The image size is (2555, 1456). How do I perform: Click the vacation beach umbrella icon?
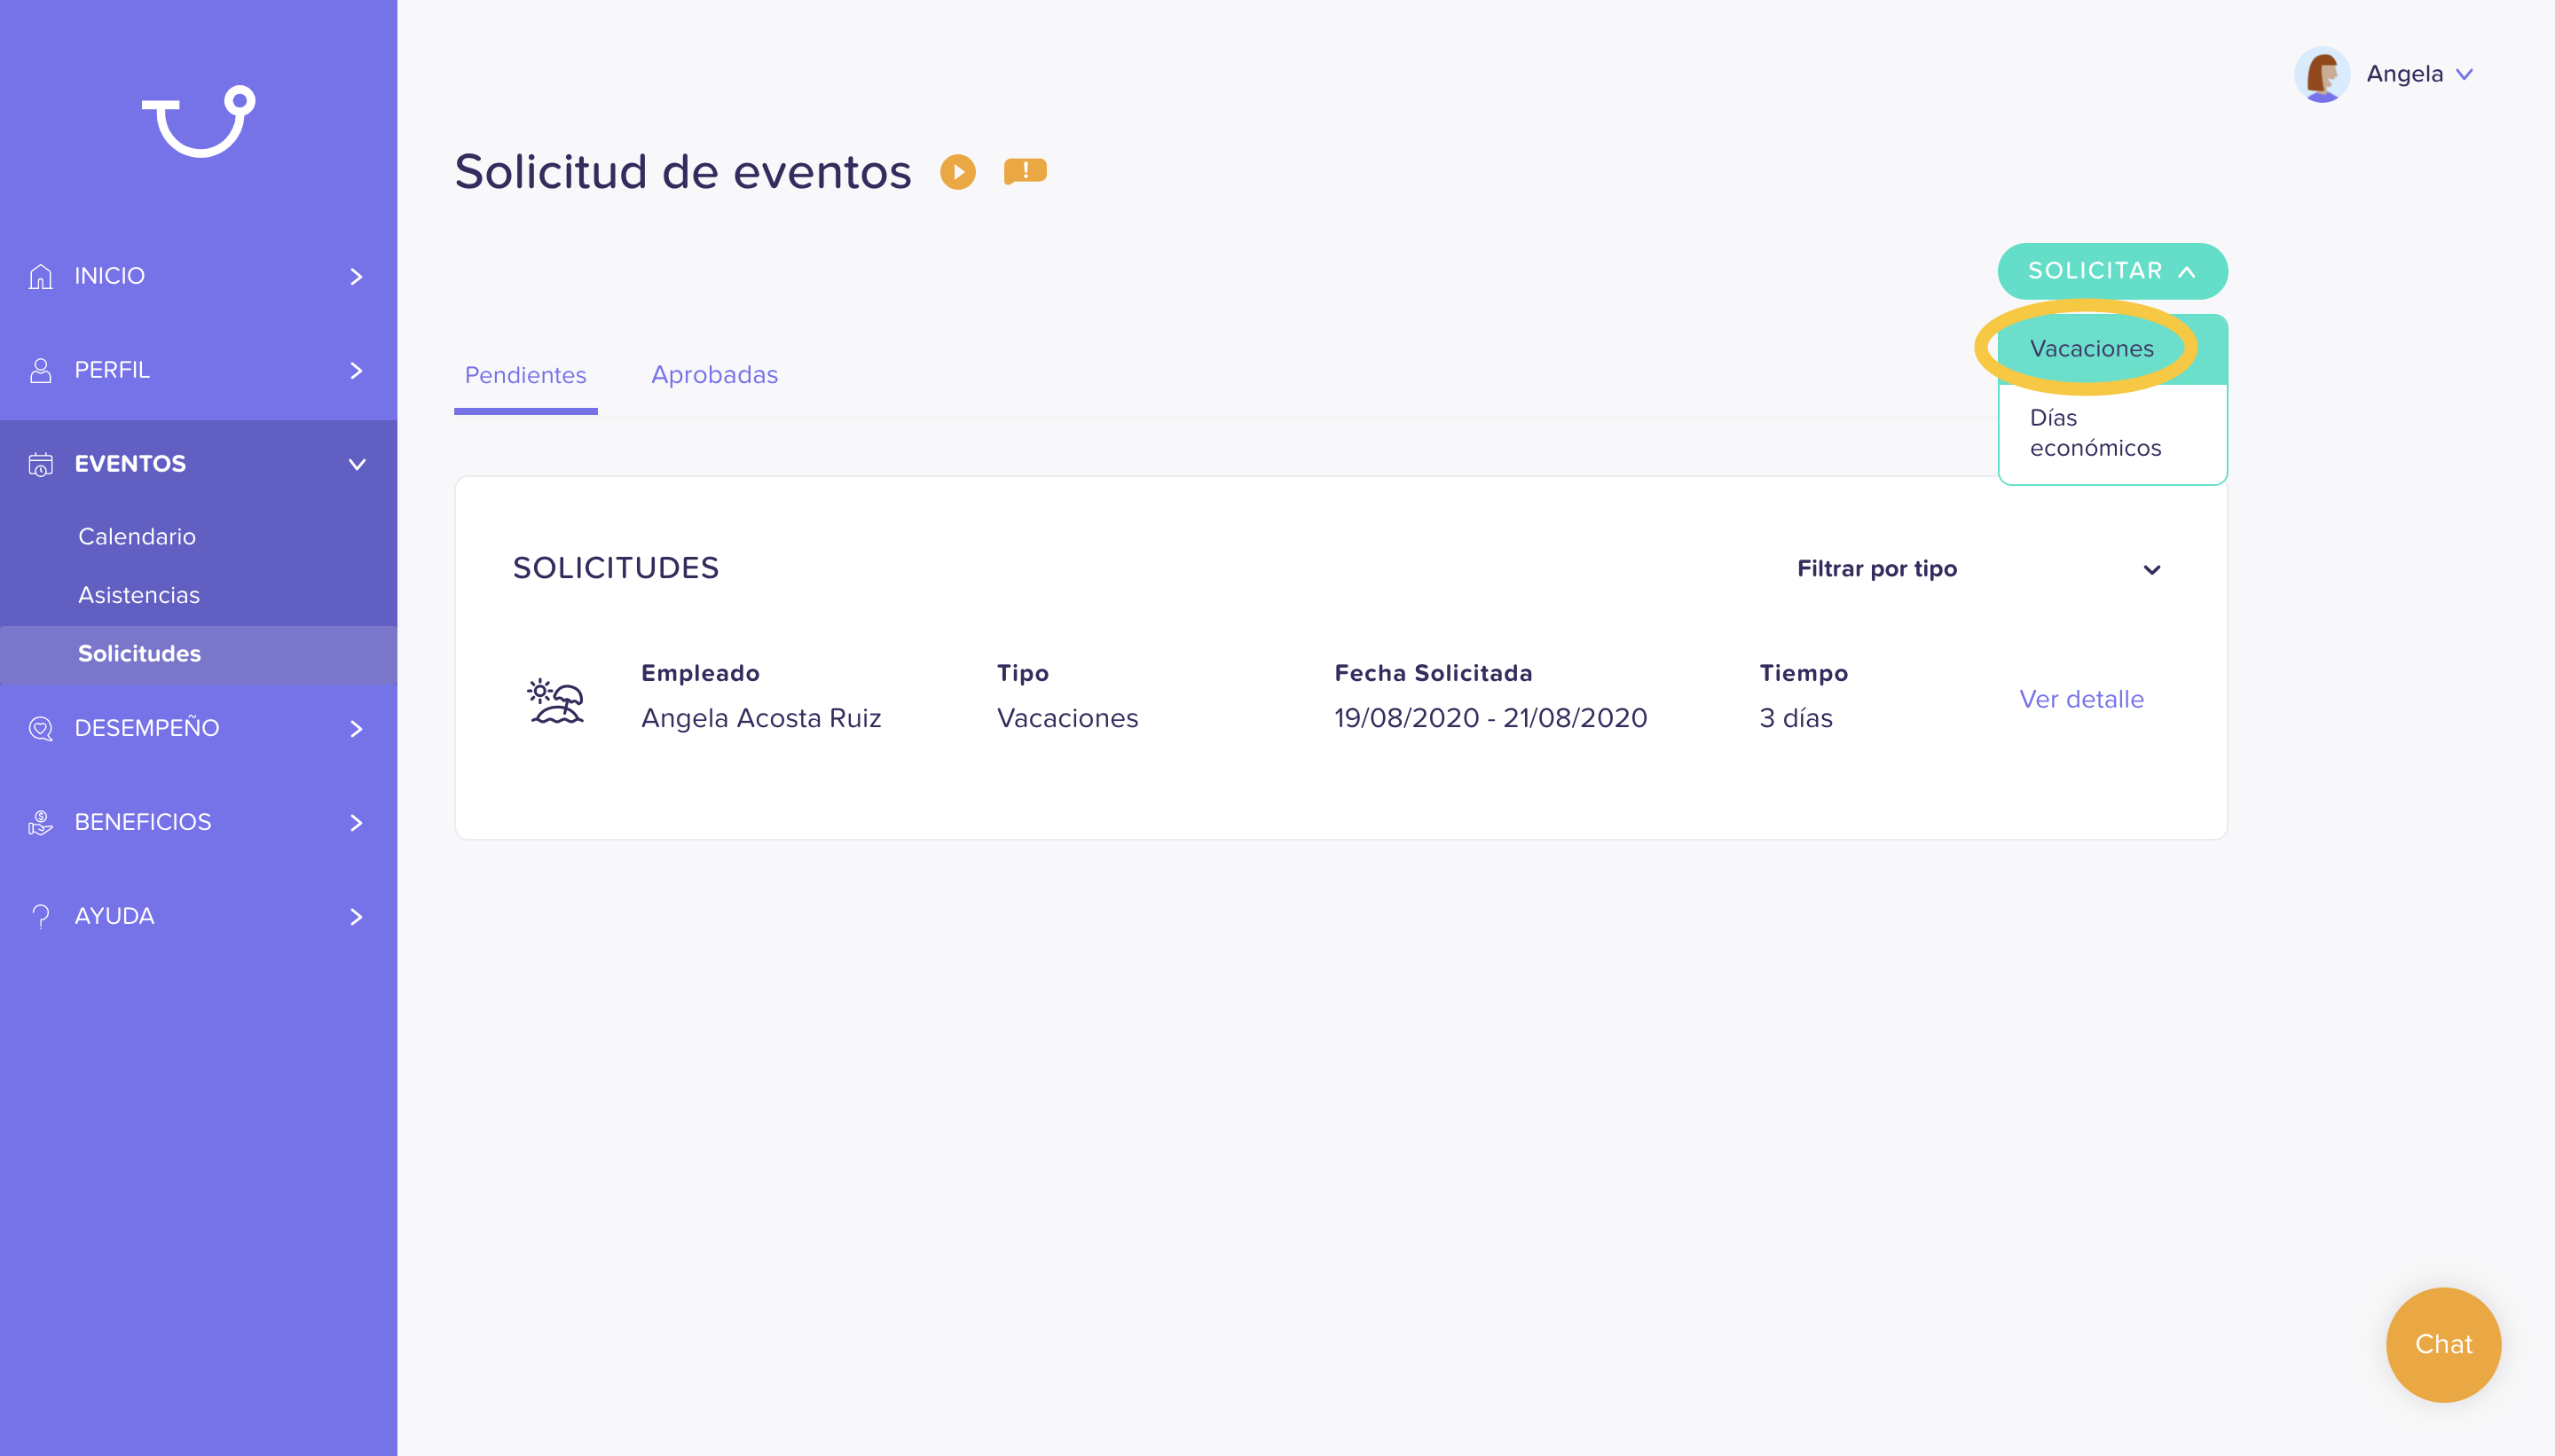point(556,700)
